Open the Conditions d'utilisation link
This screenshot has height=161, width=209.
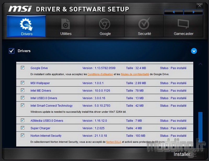tap(100, 74)
